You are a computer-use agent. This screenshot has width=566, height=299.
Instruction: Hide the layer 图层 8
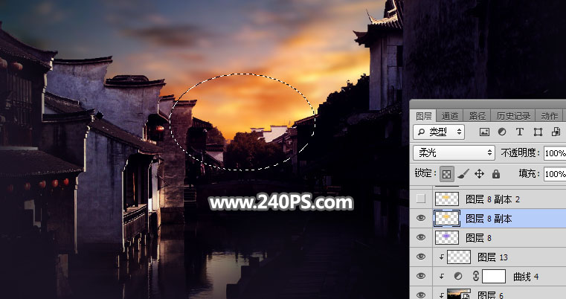[x=421, y=237]
